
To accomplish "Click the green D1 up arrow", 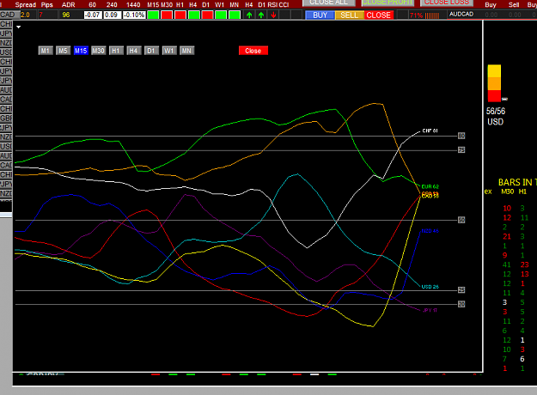I will 261,15.
